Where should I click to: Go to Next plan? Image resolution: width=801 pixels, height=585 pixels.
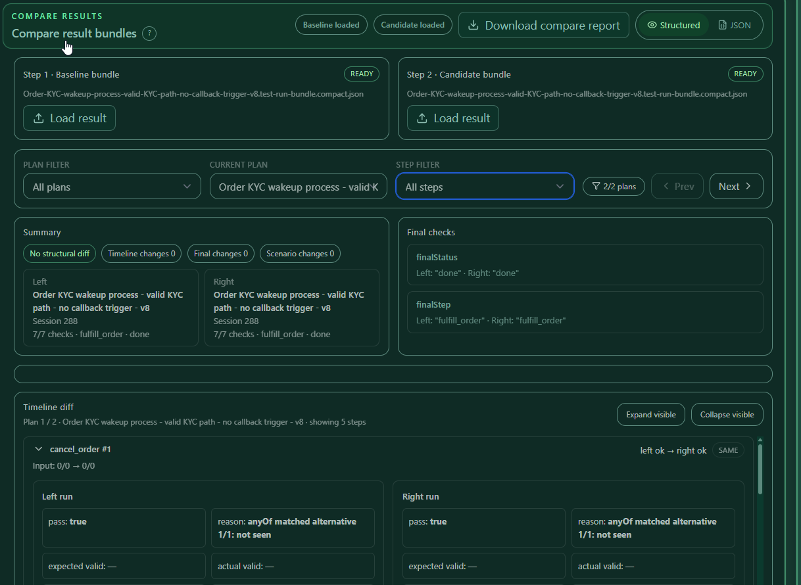pyautogui.click(x=737, y=186)
